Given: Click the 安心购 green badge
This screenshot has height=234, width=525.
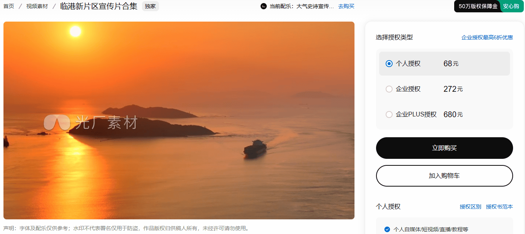Looking at the screenshot, I should pyautogui.click(x=511, y=6).
